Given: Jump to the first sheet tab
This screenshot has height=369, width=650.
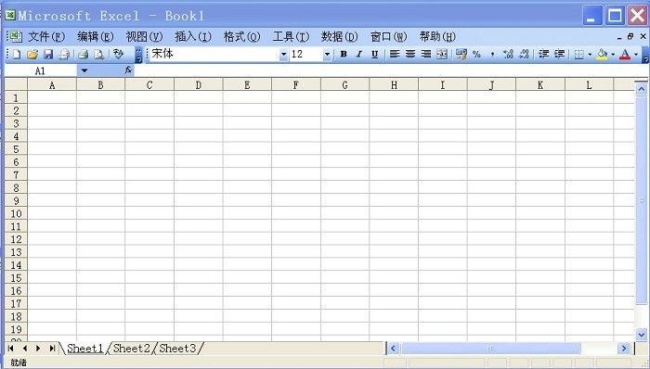Looking at the screenshot, I should pos(11,349).
